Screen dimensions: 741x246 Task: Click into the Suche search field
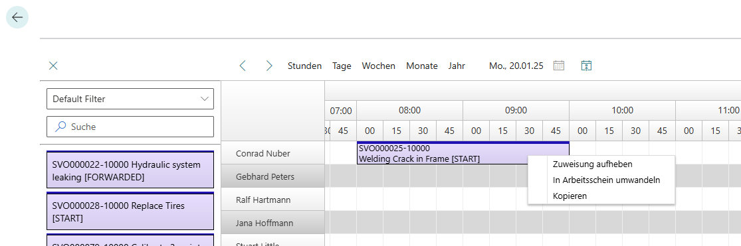point(130,127)
